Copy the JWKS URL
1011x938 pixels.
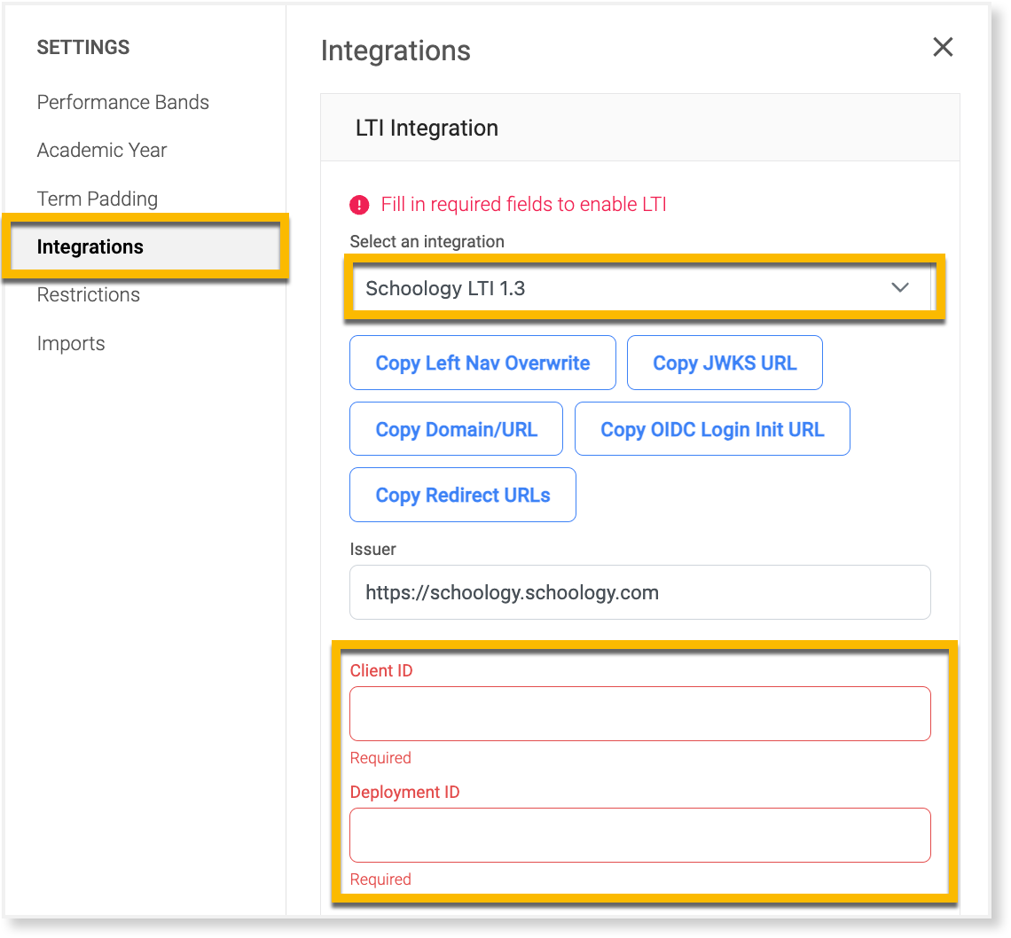point(725,363)
